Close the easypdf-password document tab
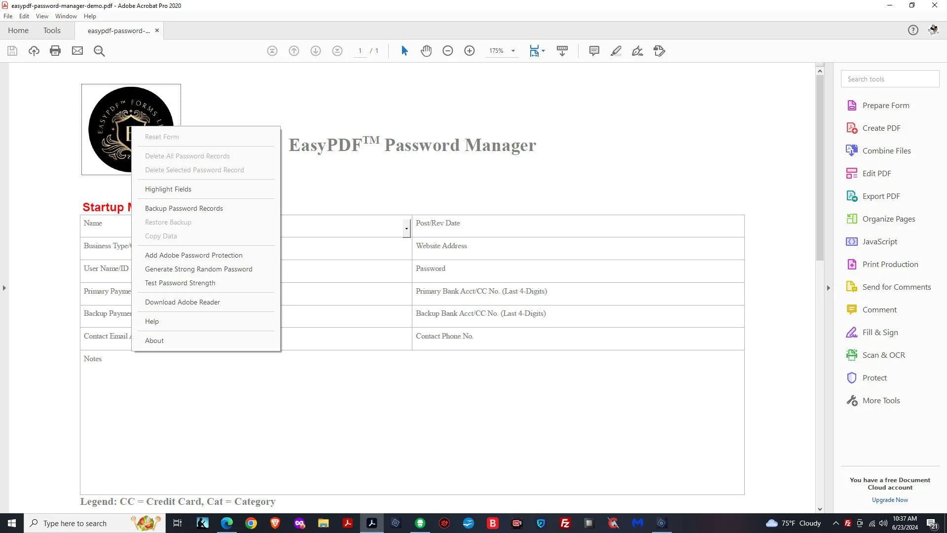The height and width of the screenshot is (533, 947). coord(157,31)
